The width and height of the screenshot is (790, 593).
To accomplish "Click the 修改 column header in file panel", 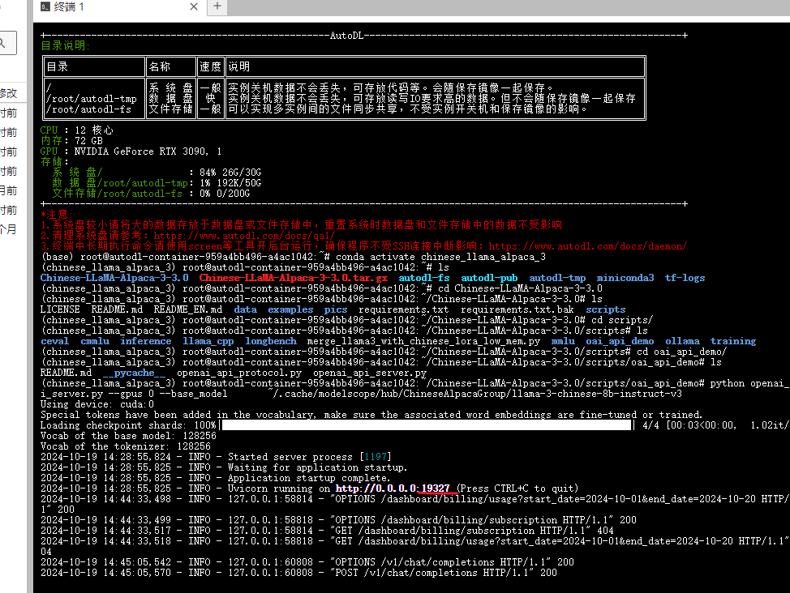I will 8,93.
